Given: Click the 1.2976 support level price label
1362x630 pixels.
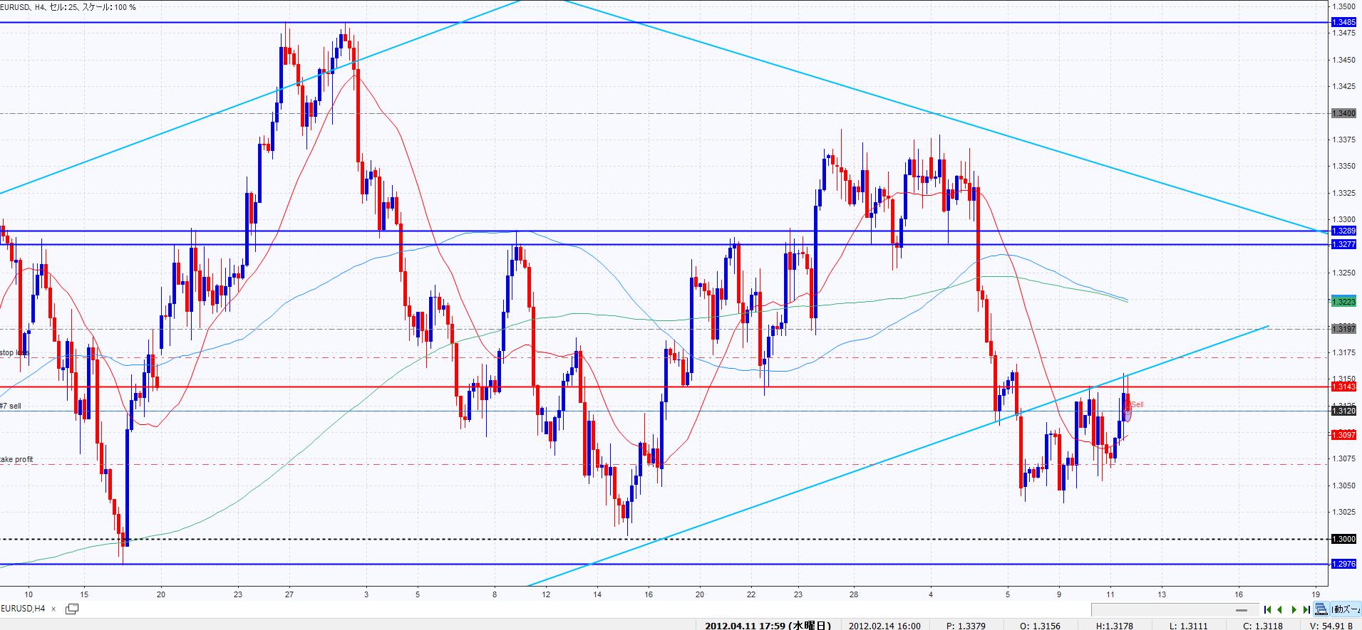Looking at the screenshot, I should [1343, 564].
